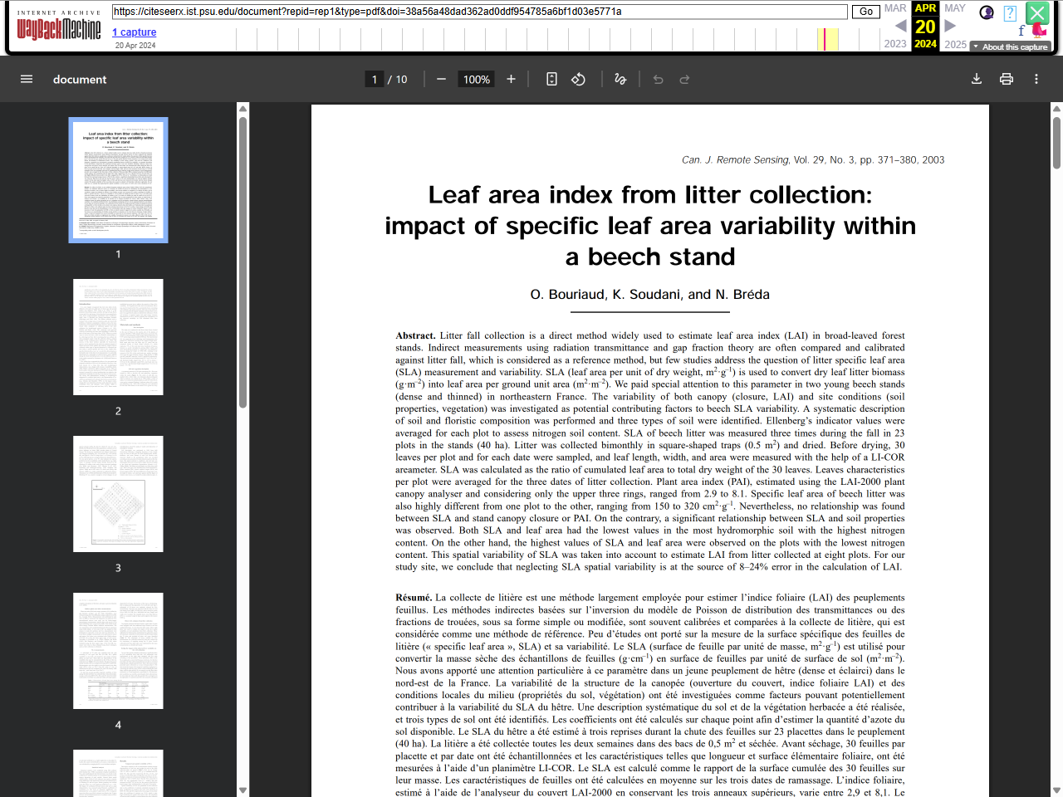The width and height of the screenshot is (1063, 797).
Task: Open the sidebar menu in the PDF viewer
Action: click(x=26, y=79)
